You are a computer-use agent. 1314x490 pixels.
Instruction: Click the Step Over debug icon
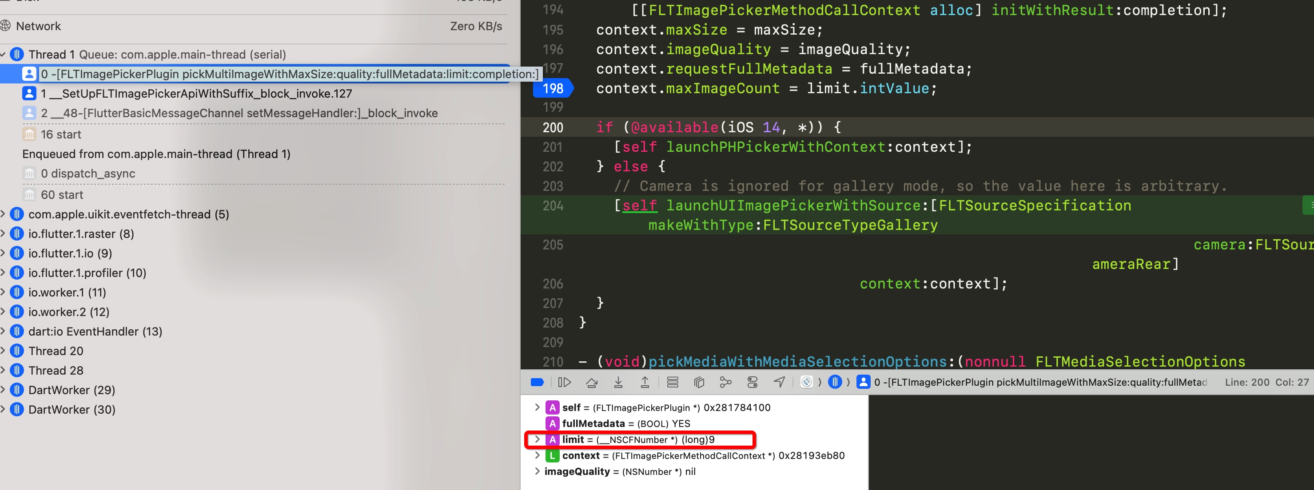[592, 382]
